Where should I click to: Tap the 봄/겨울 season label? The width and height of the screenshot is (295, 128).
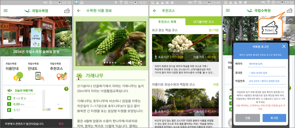point(214,30)
